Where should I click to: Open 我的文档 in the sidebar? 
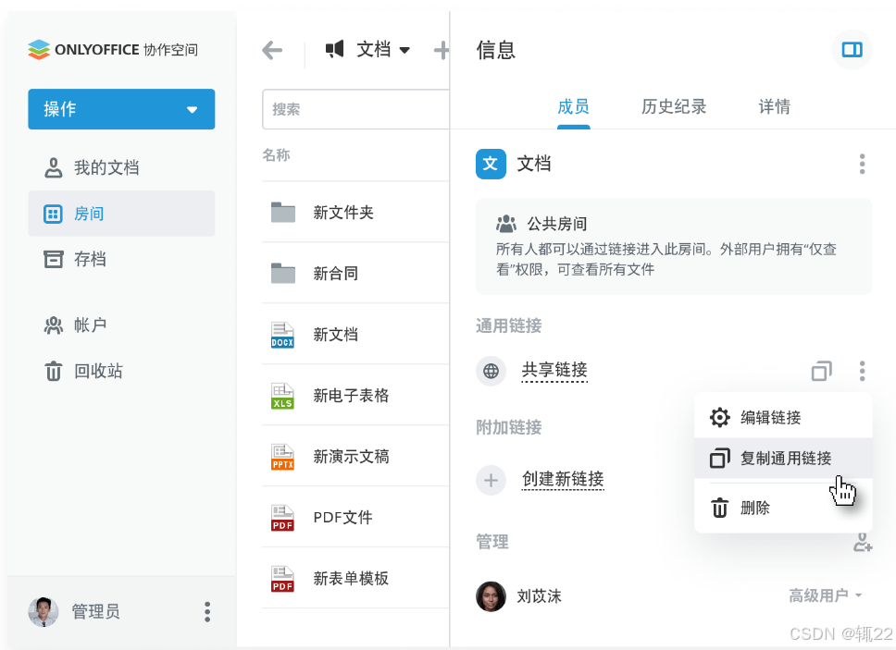121,167
